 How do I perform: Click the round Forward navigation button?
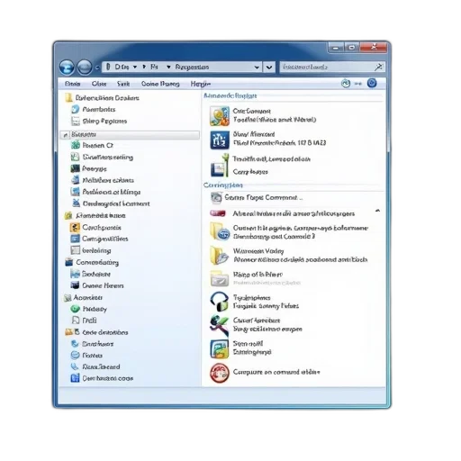pos(85,67)
